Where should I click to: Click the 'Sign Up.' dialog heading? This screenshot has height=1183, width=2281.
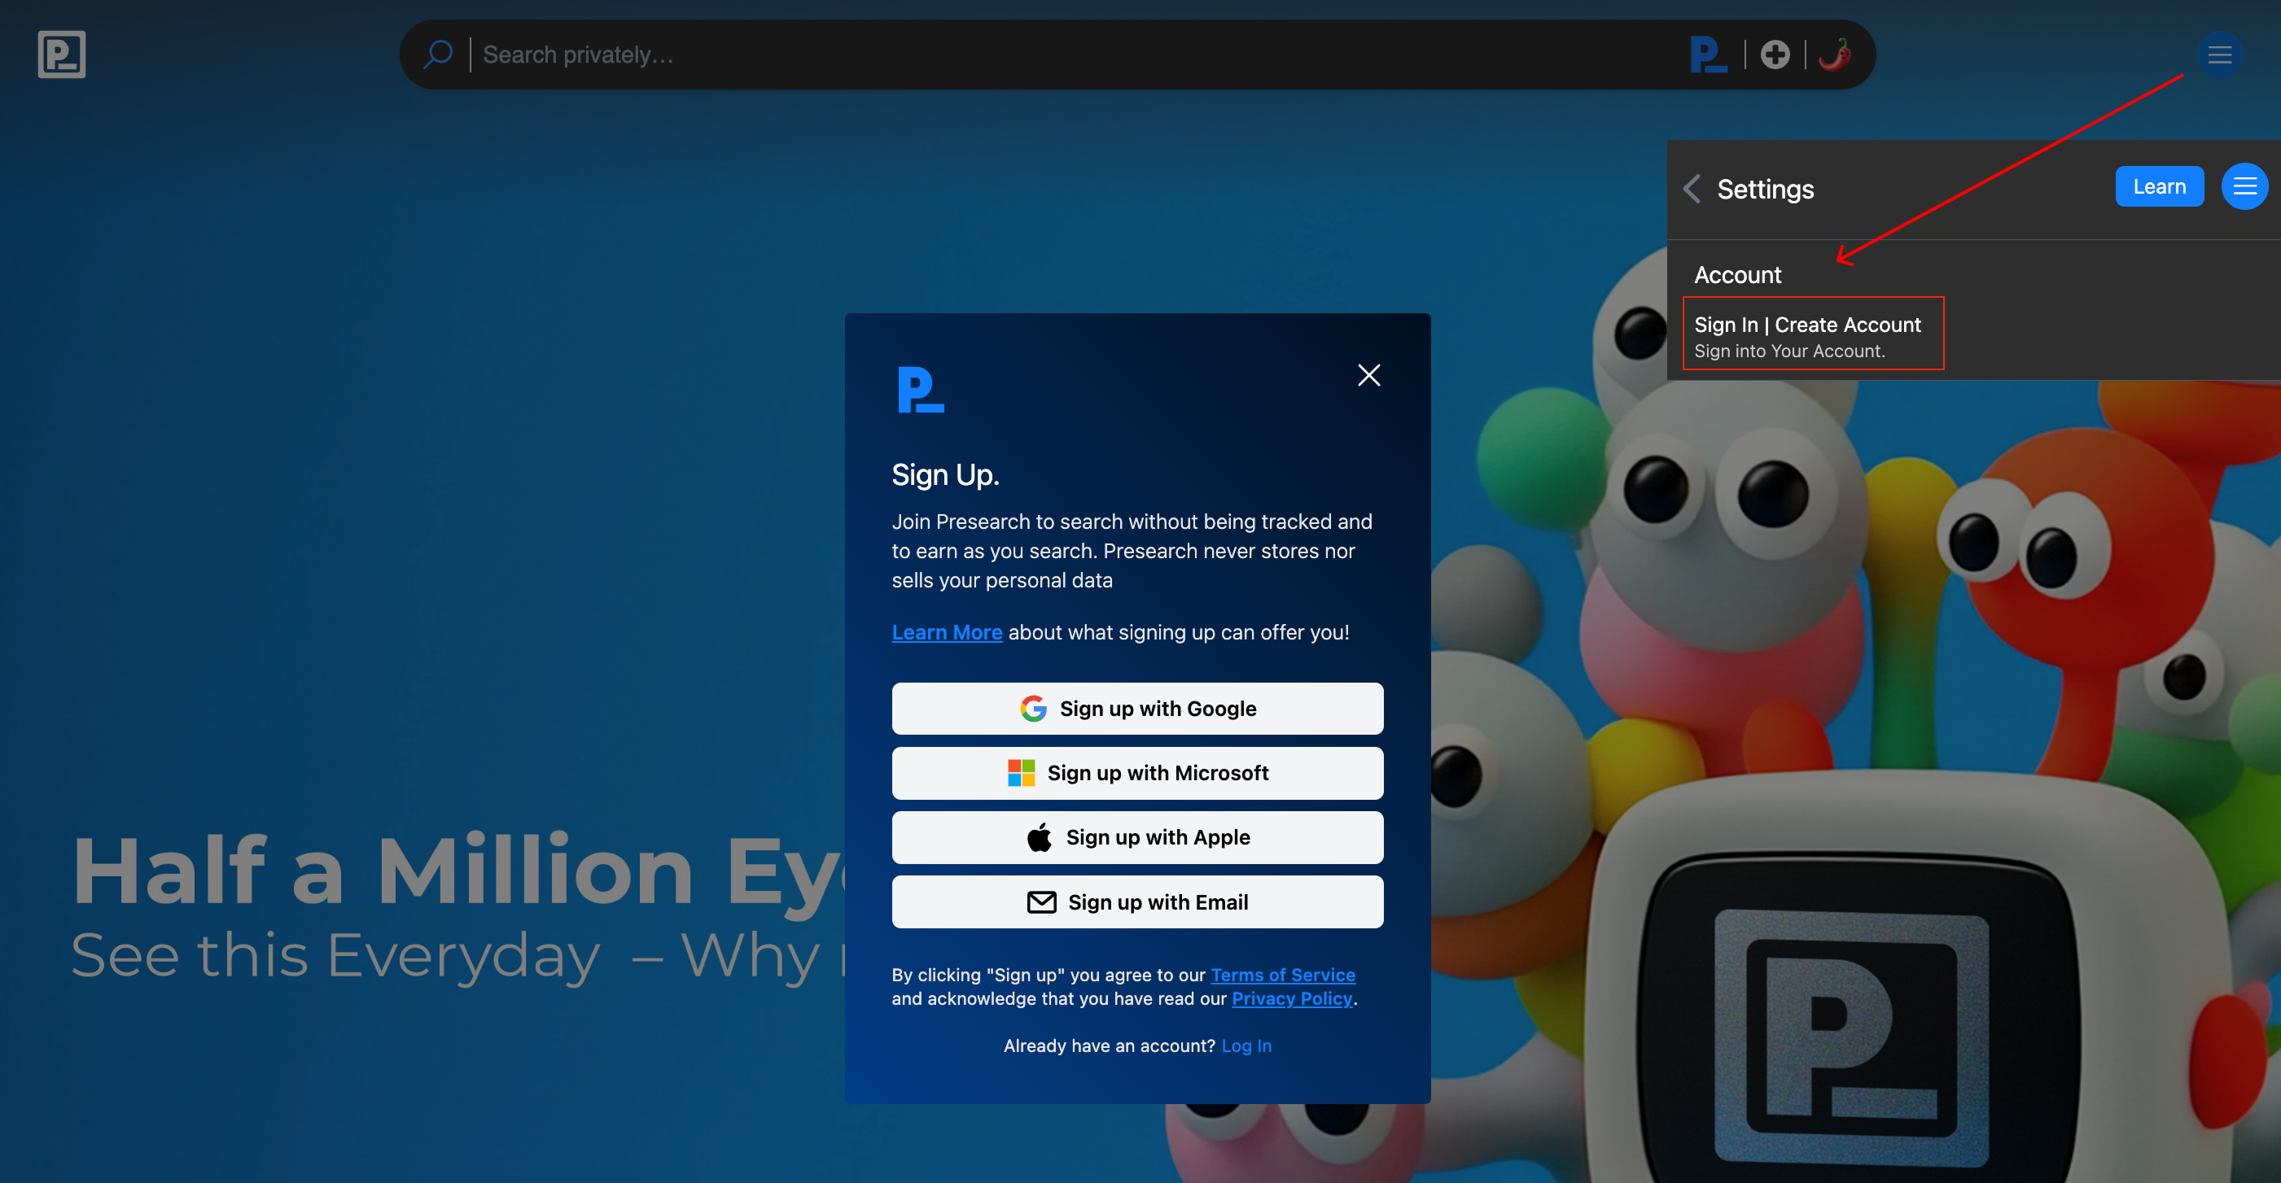tap(945, 475)
